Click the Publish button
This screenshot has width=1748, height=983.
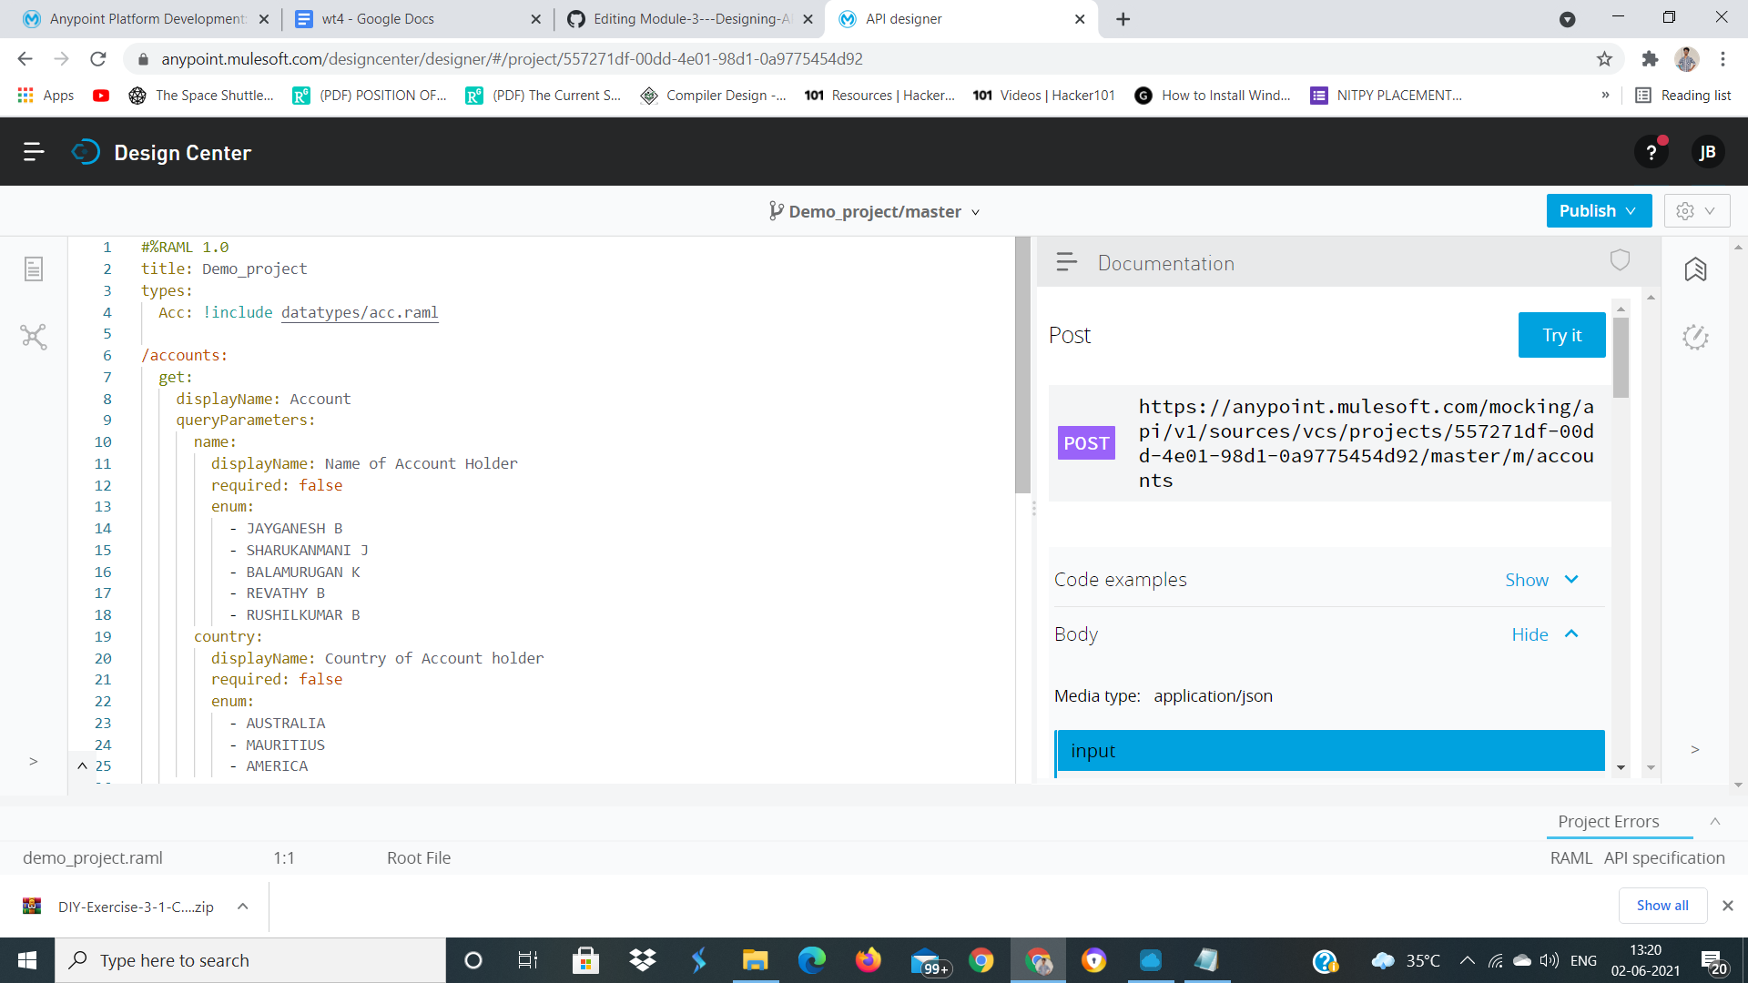[1599, 210]
